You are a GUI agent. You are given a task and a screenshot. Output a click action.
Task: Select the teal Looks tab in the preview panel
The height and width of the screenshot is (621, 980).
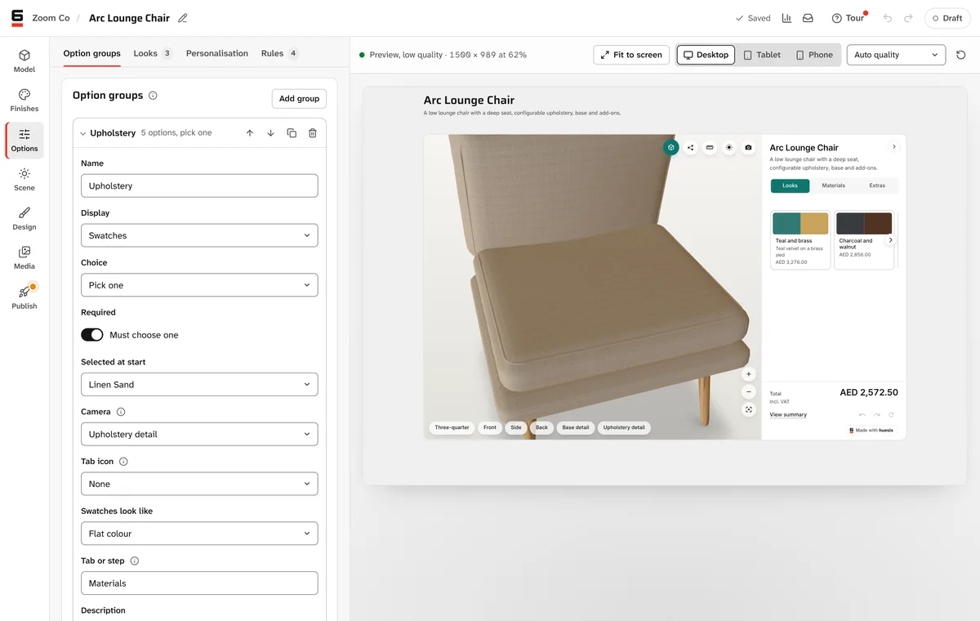click(x=790, y=185)
